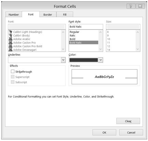
Task: Click the dark color swatch
Action: click(x=84, y=60)
